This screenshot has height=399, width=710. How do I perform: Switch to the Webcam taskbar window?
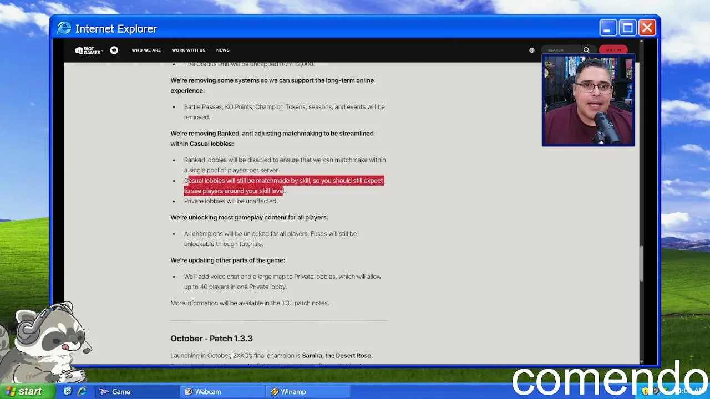coord(222,392)
